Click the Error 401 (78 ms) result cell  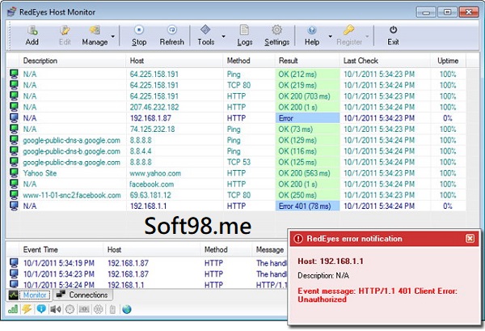[307, 206]
